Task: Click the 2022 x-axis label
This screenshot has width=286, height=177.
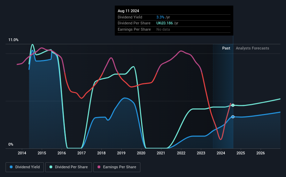Action: [181, 153]
